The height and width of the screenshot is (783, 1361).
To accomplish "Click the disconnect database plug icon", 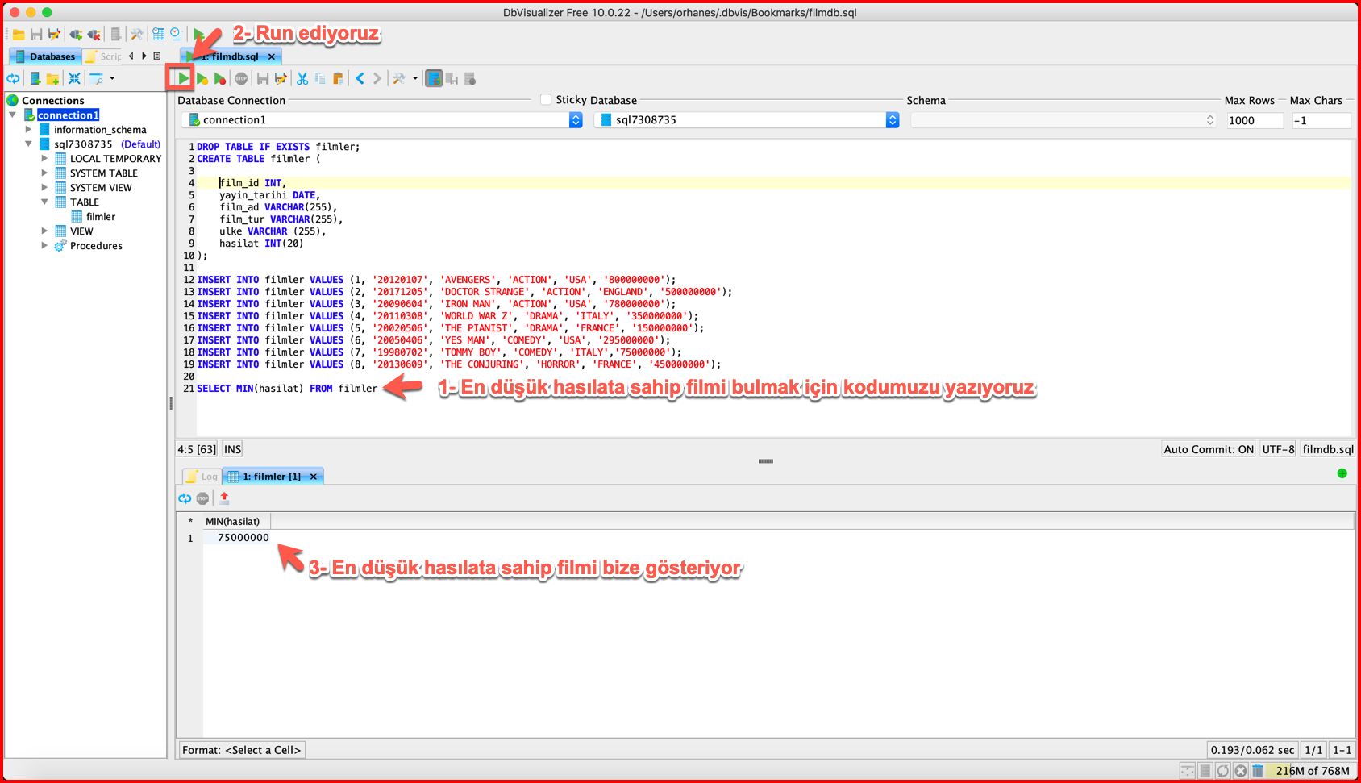I will (x=94, y=34).
